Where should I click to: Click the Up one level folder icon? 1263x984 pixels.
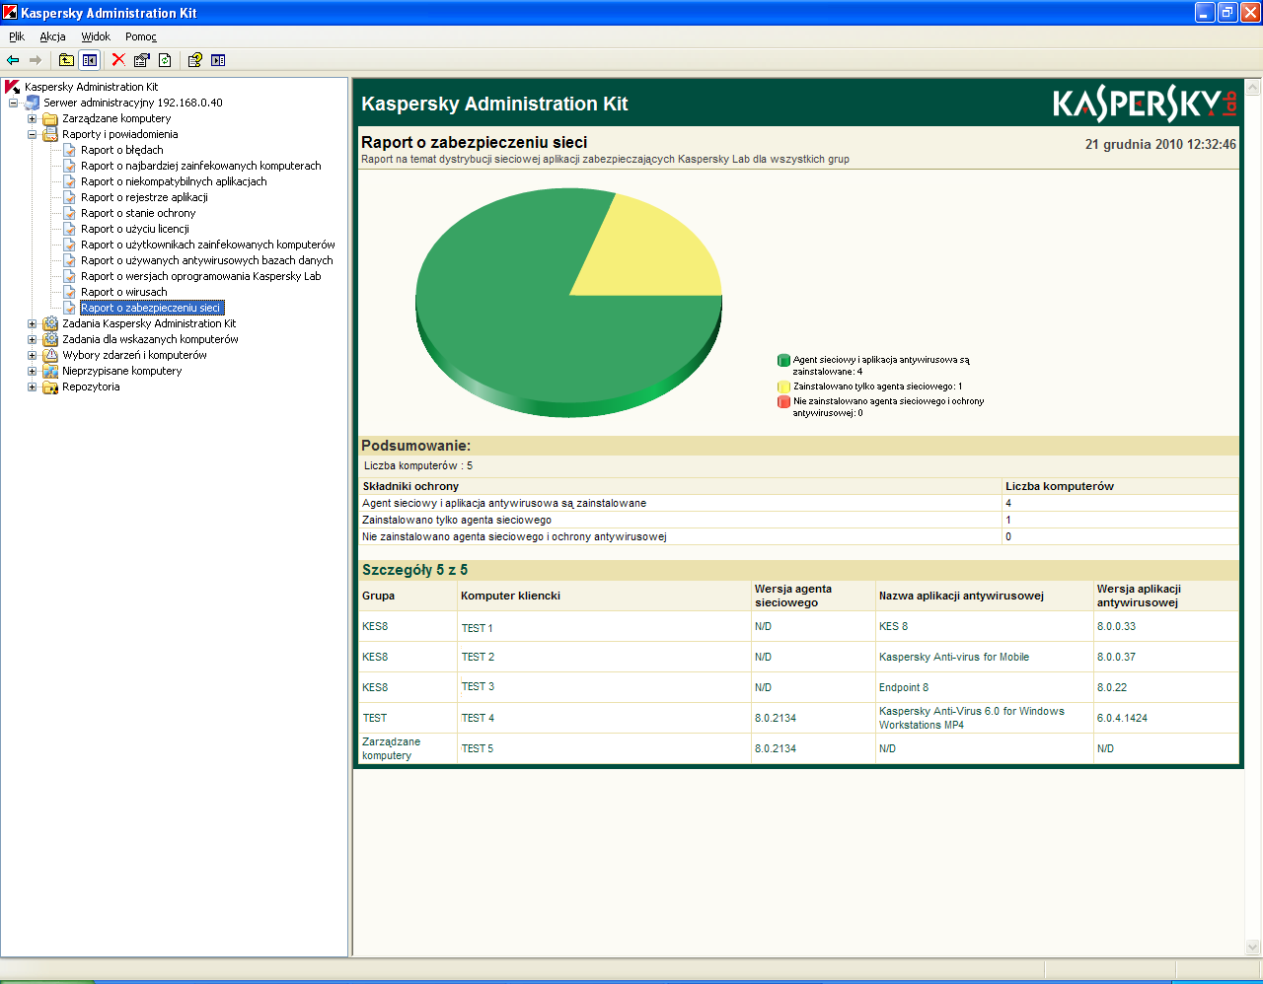66,60
